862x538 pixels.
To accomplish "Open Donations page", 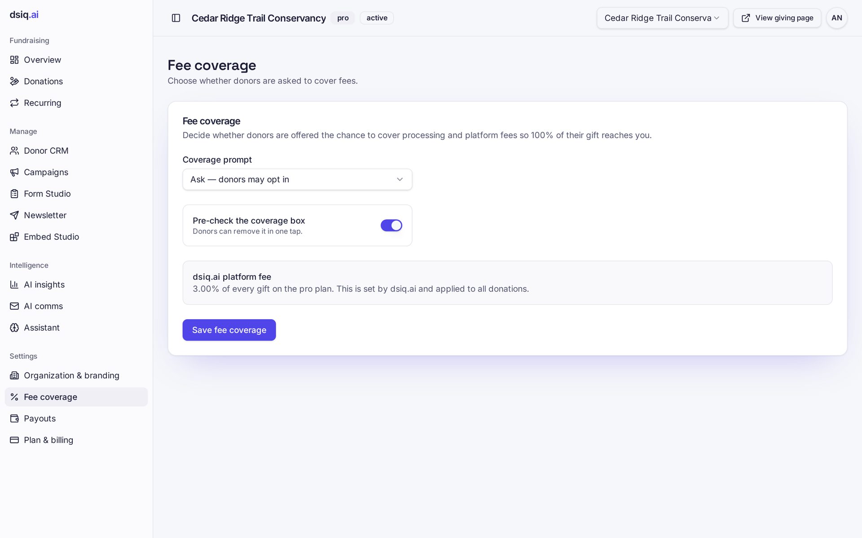I will pyautogui.click(x=76, y=81).
